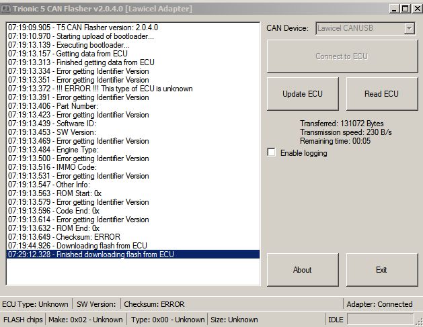Click the IDLE status indicator

[336, 320]
